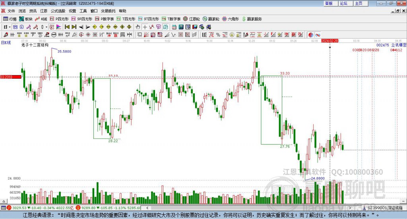The width and height of the screenshot is (407, 219).
Task: Click the save floppy disk icon
Action: click(195, 27)
